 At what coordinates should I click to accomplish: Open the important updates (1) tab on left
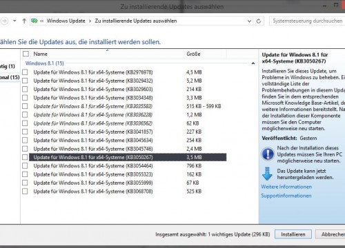[8, 66]
